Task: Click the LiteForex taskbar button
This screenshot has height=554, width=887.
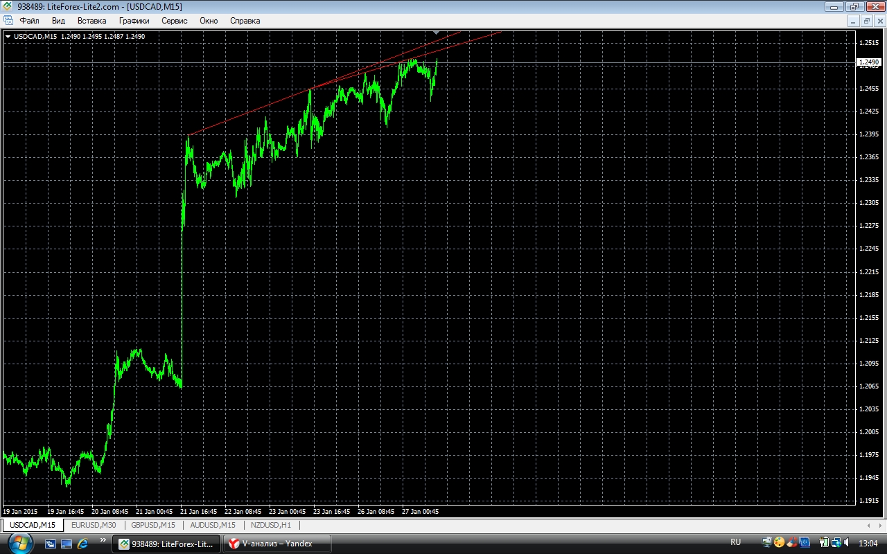Action: click(166, 544)
